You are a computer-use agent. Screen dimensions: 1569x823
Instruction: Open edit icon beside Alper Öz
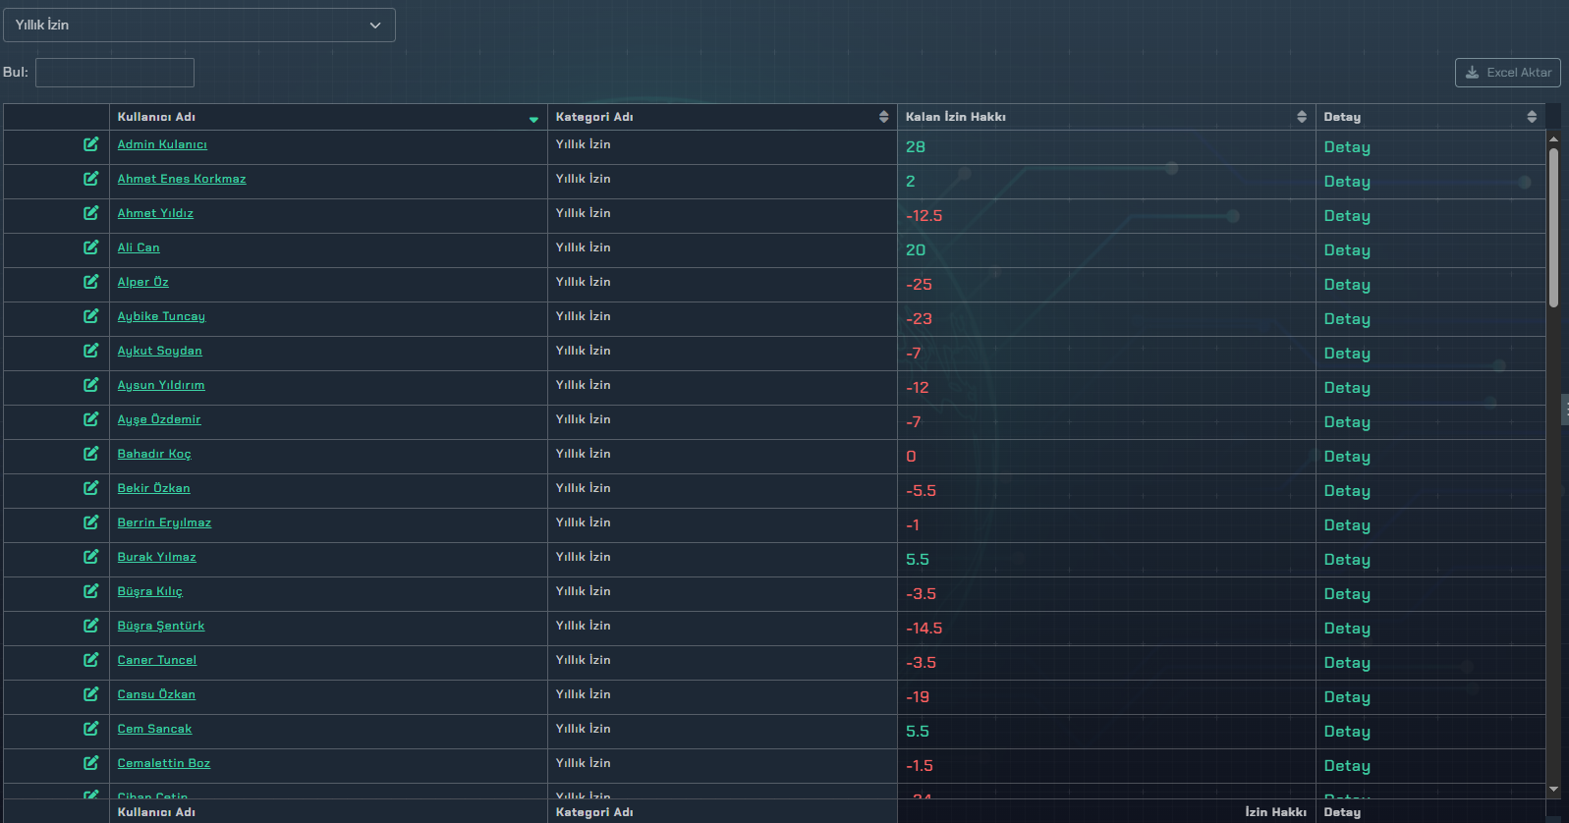click(90, 282)
